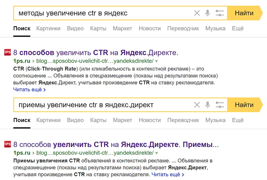Clear the top search query with the X icon
Screen dimensions: 267x180
click(197, 13)
